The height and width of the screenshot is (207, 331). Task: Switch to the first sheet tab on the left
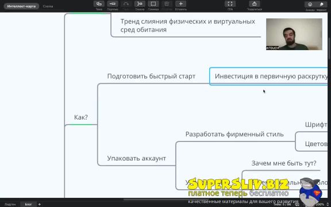(10, 204)
